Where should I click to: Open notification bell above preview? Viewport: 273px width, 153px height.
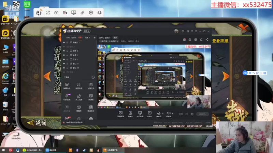201,39
